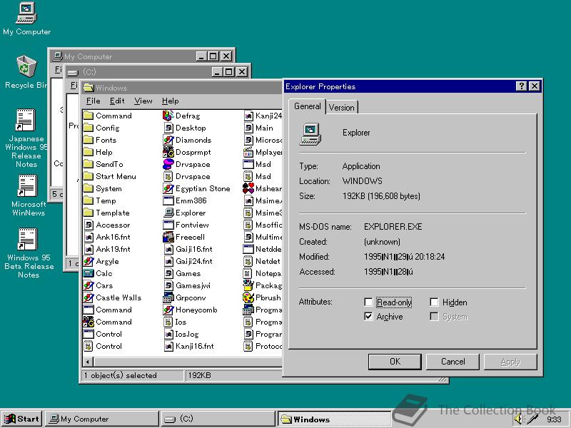The height and width of the screenshot is (428, 571).
Task: Select the Fontview program icon
Action: [168, 225]
